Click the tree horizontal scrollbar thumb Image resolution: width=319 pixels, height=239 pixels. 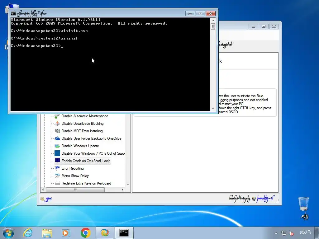point(75,190)
